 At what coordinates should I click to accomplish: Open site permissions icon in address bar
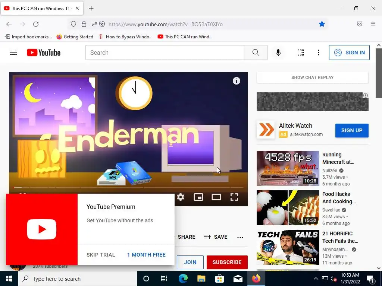94,24
